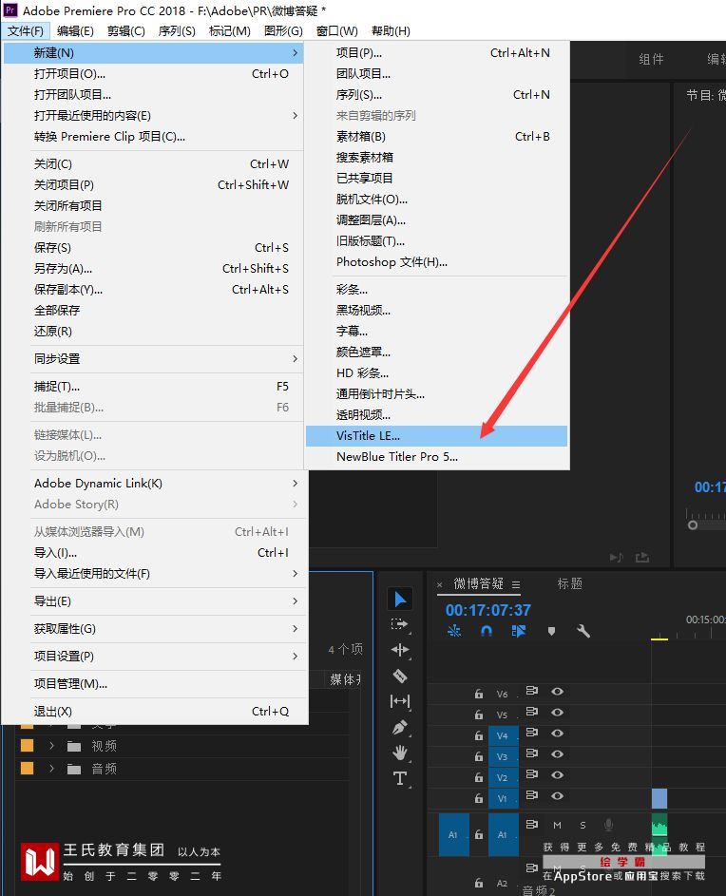The width and height of the screenshot is (726, 896).
Task: Click the A1 voice-over record microphone
Action: (609, 825)
